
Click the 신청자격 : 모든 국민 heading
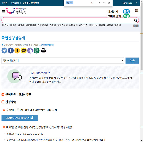click(18, 94)
